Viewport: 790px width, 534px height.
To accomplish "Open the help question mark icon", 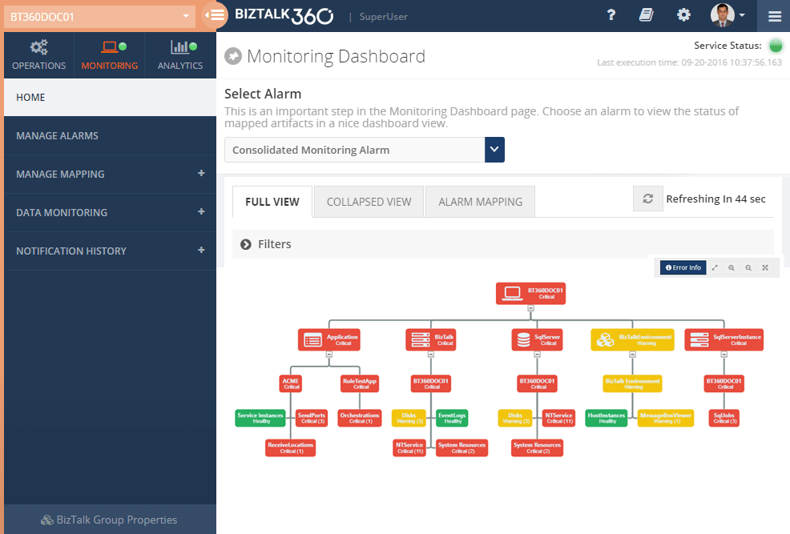I will point(611,15).
